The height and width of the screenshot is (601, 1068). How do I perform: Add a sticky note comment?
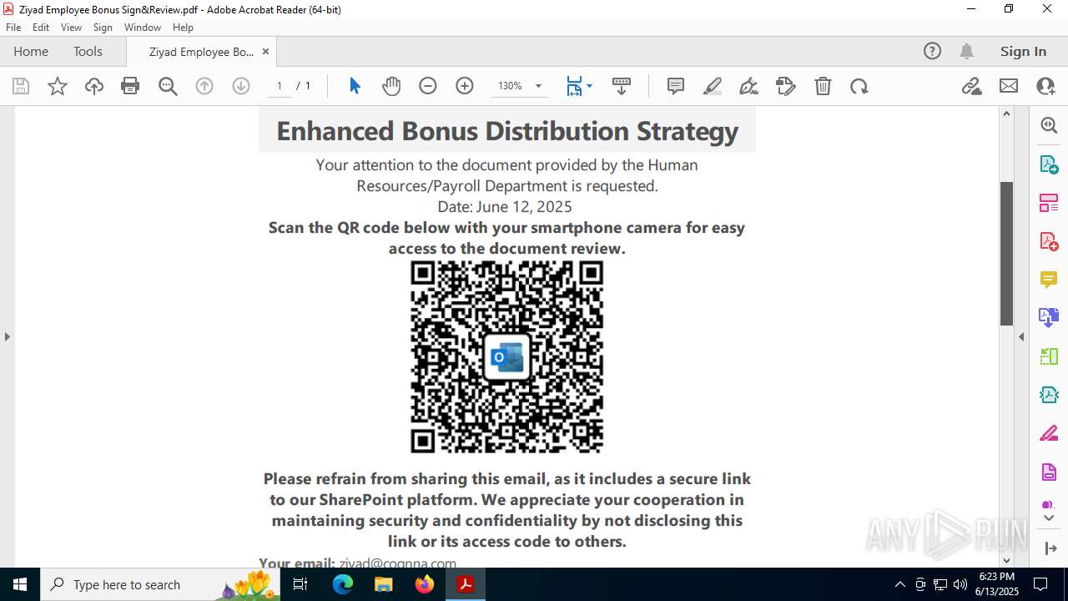click(676, 86)
